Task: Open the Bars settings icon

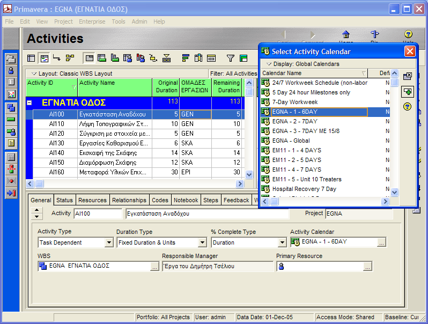Action: coord(186,58)
